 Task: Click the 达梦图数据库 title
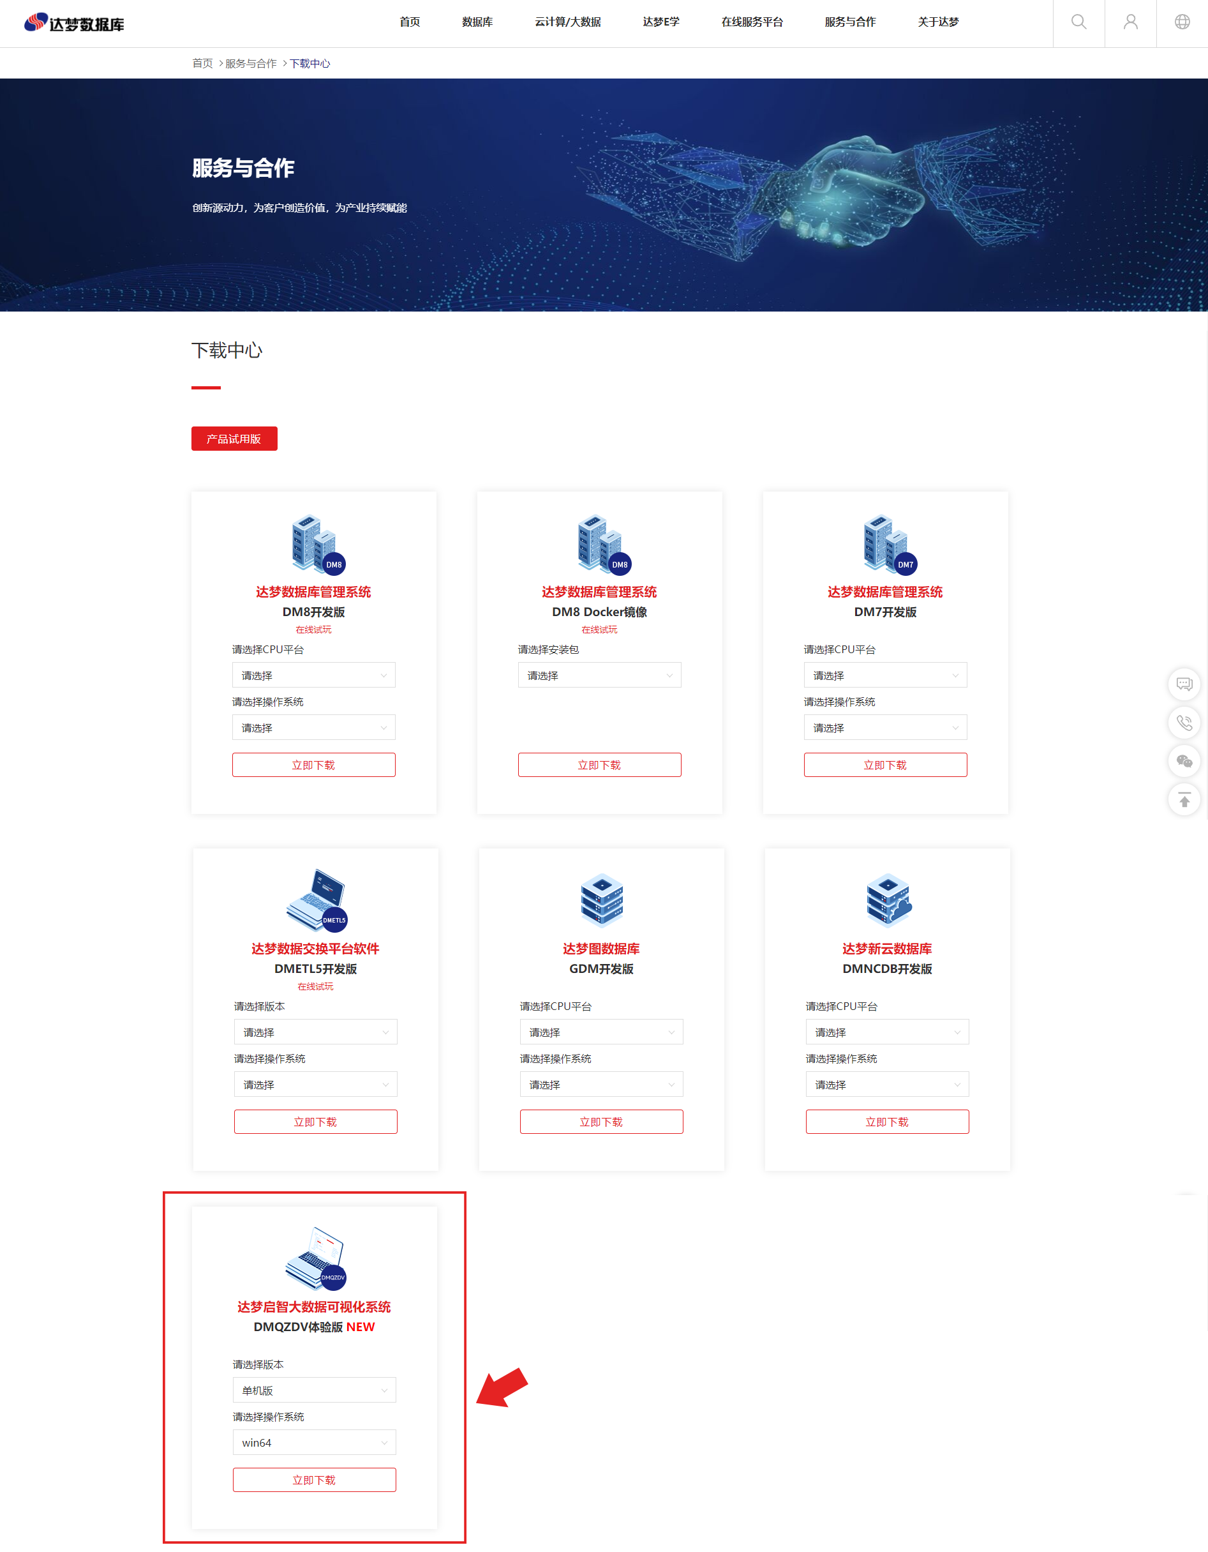pyautogui.click(x=600, y=948)
